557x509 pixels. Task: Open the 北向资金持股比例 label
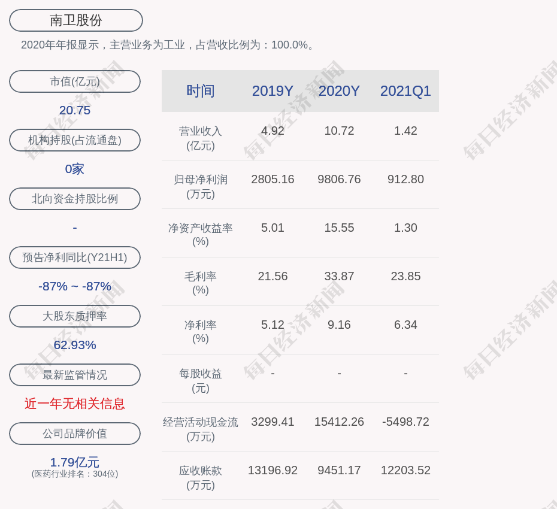[75, 199]
